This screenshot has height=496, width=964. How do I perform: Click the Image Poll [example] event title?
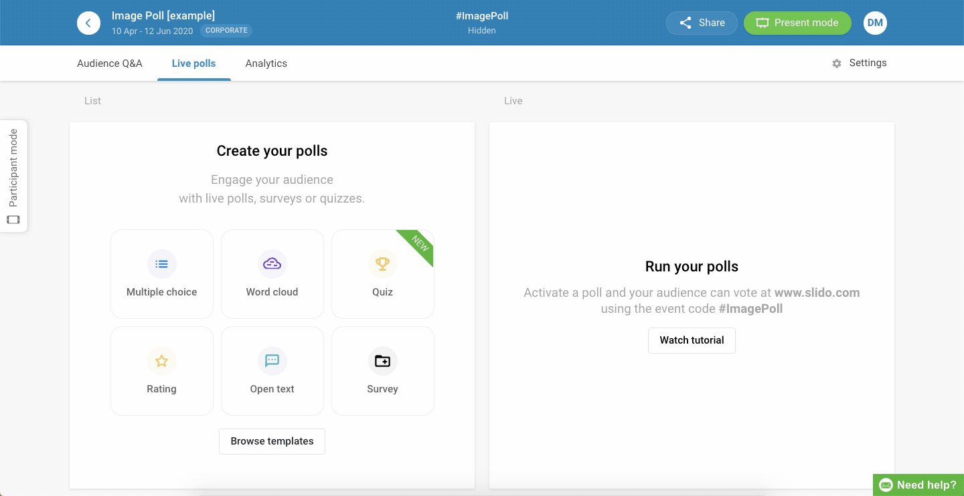pyautogui.click(x=163, y=15)
